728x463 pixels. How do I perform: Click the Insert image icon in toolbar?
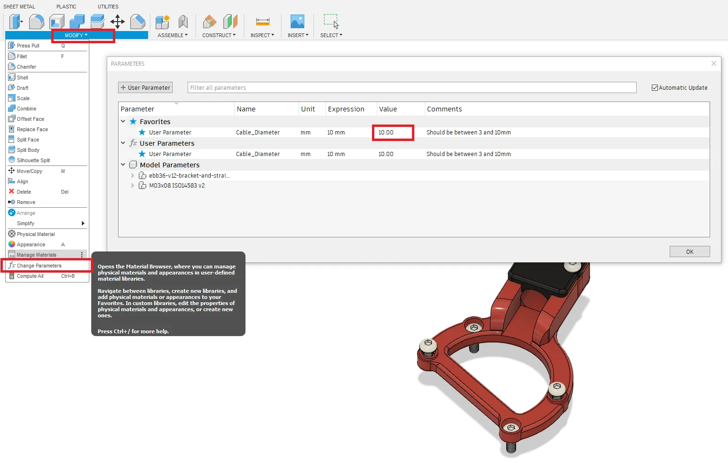coord(297,22)
